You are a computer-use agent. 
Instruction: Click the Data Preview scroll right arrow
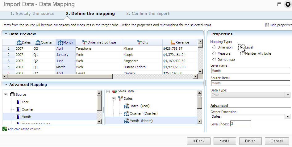pos(195,76)
